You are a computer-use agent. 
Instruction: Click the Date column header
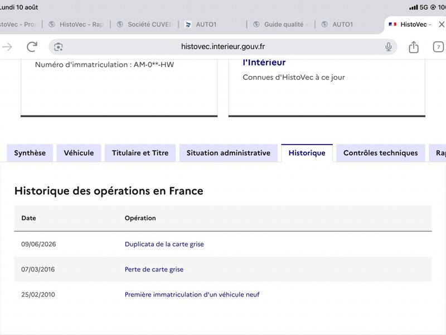[x=29, y=218]
